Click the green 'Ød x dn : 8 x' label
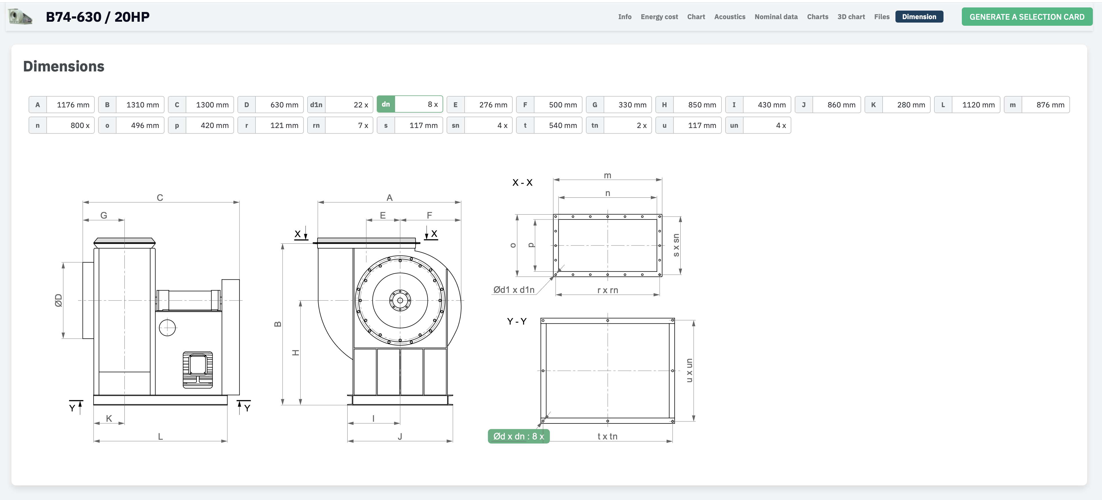 [518, 436]
